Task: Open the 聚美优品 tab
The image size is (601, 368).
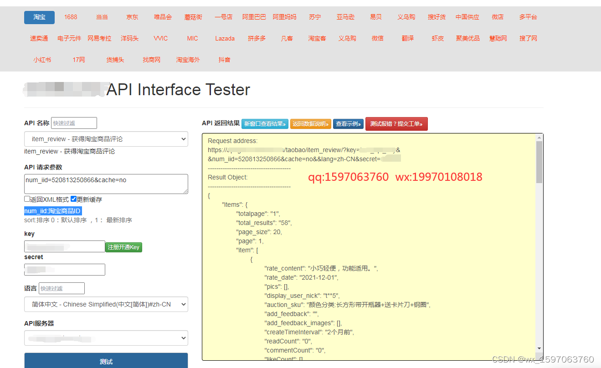Action: [468, 39]
